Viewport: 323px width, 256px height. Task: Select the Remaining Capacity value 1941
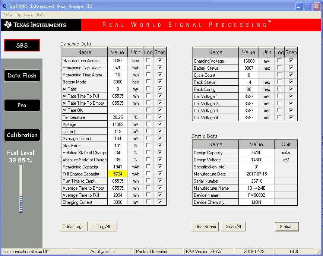tap(118, 167)
